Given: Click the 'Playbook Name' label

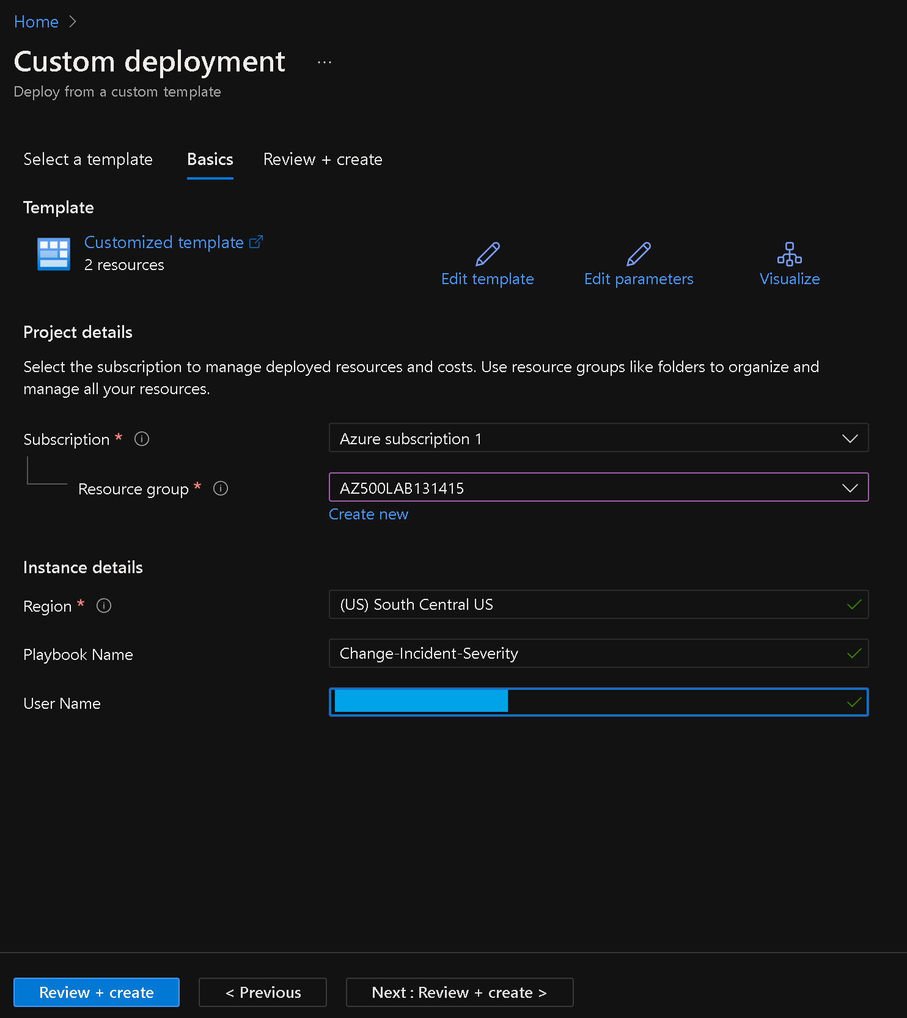Looking at the screenshot, I should [78, 655].
